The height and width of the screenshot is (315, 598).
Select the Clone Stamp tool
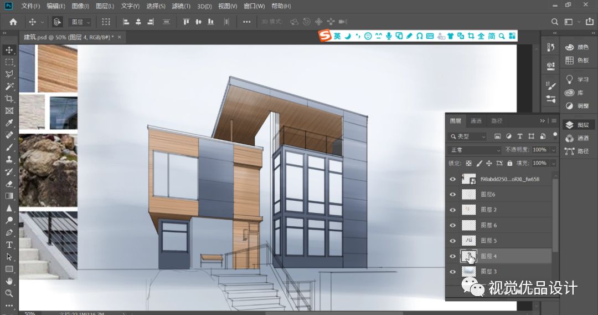9,160
